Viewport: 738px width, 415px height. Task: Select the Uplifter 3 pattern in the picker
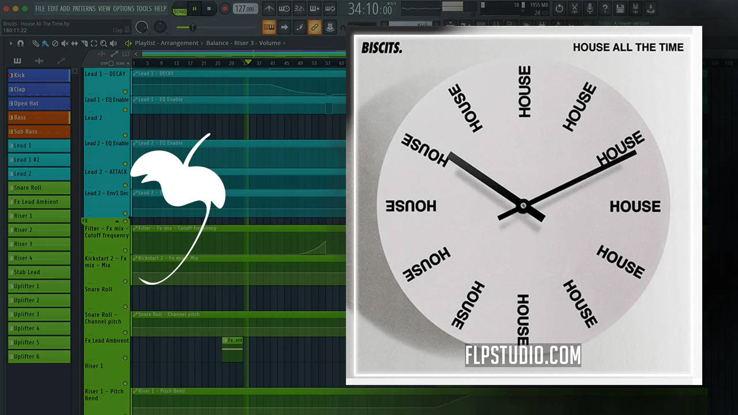39,314
